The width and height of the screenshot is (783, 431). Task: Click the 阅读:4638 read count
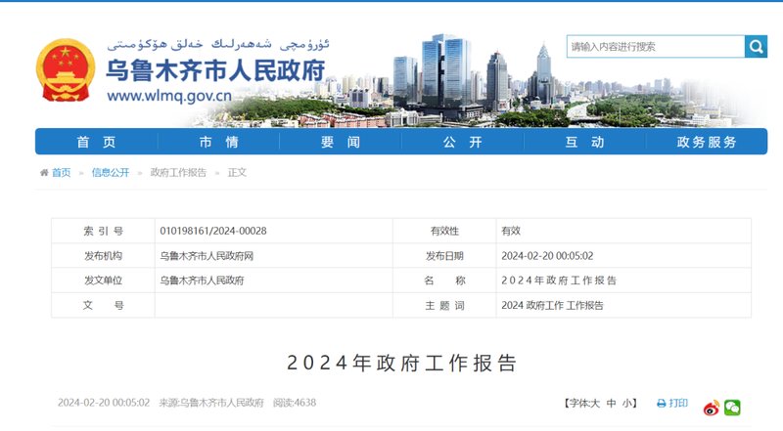295,403
